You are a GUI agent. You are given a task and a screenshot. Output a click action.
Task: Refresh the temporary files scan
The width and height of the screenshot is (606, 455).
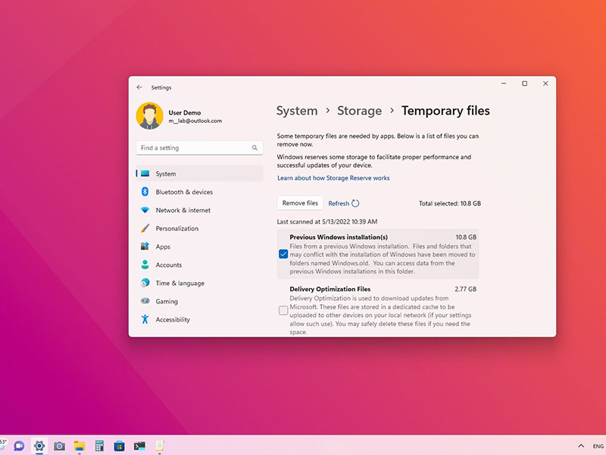(x=344, y=203)
